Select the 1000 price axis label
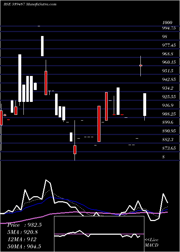 pyautogui.click(x=167, y=22)
